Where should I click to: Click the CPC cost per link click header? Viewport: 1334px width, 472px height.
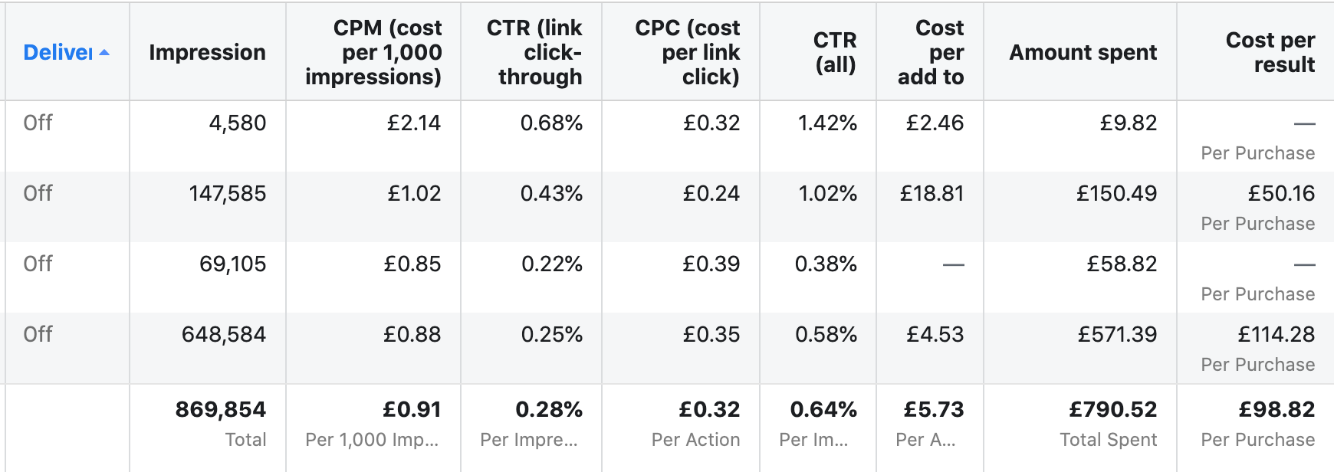tap(688, 52)
